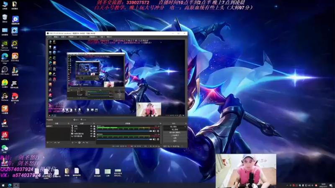Open source properties via the Sources toolbar gear
The height and width of the screenshot is (188, 335).
80,142
